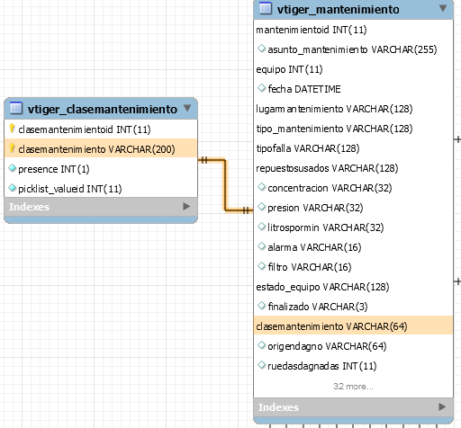Select the estado_equipo VARCHAR(128) column
This screenshot has height=428, width=461.
pos(353,287)
